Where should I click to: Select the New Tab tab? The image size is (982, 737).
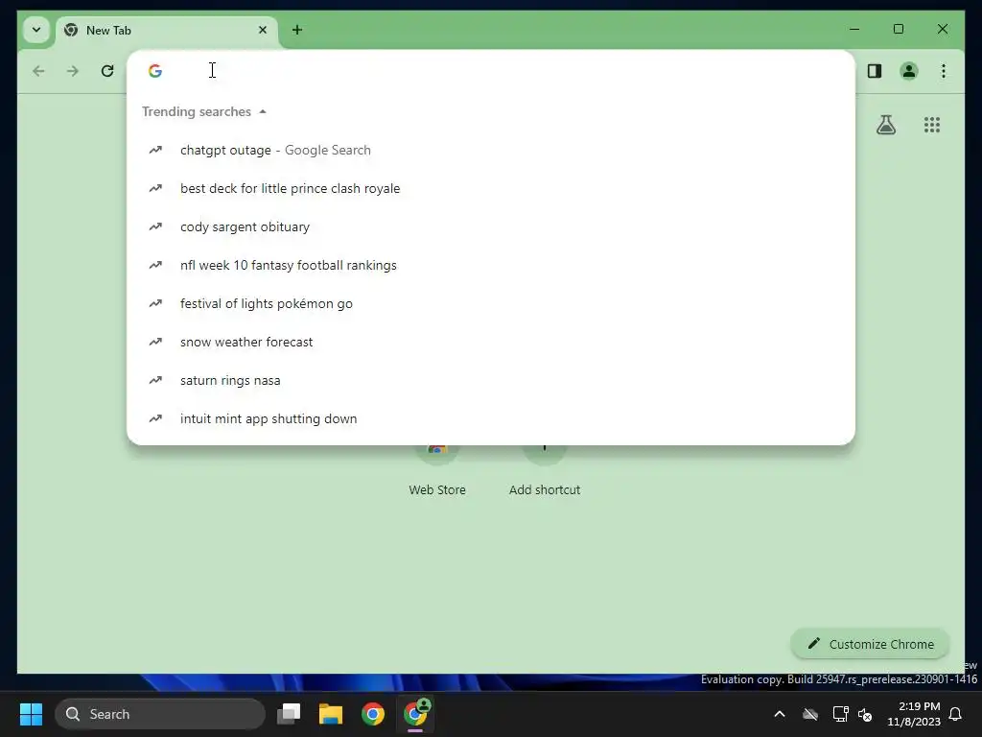point(166,30)
